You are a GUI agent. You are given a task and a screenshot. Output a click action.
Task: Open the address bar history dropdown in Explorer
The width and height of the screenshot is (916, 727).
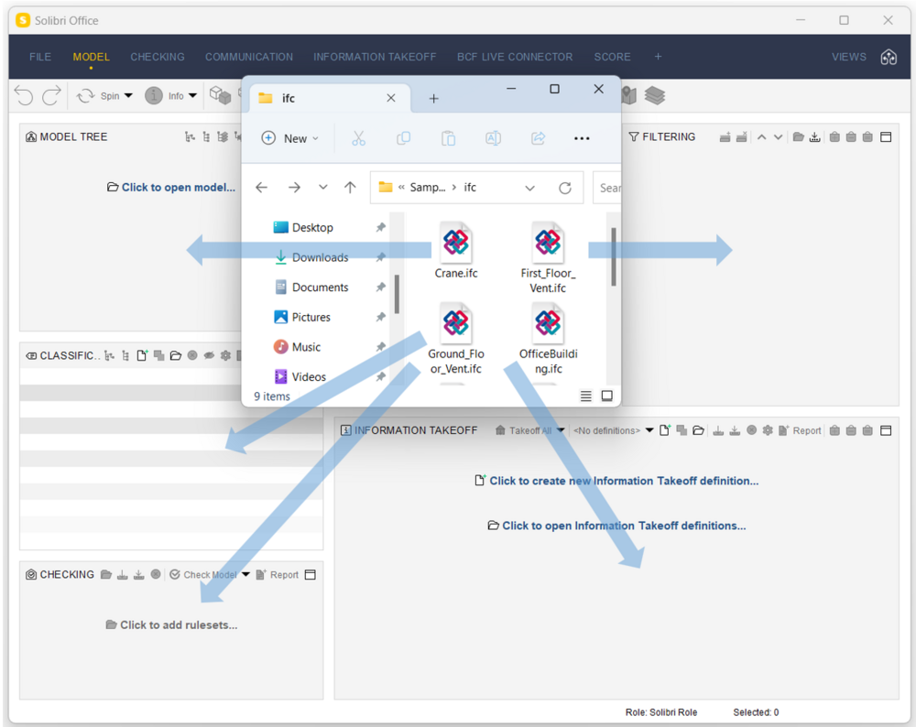pyautogui.click(x=529, y=188)
